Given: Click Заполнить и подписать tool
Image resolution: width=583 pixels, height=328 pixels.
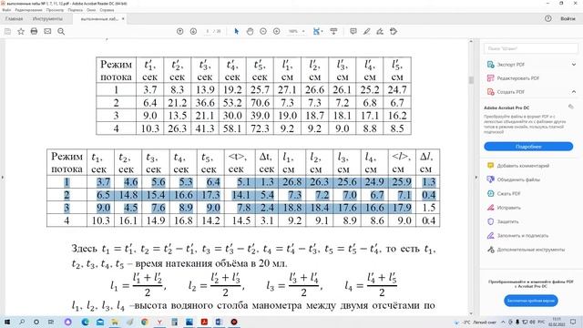Looking at the screenshot, I should coord(522,235).
